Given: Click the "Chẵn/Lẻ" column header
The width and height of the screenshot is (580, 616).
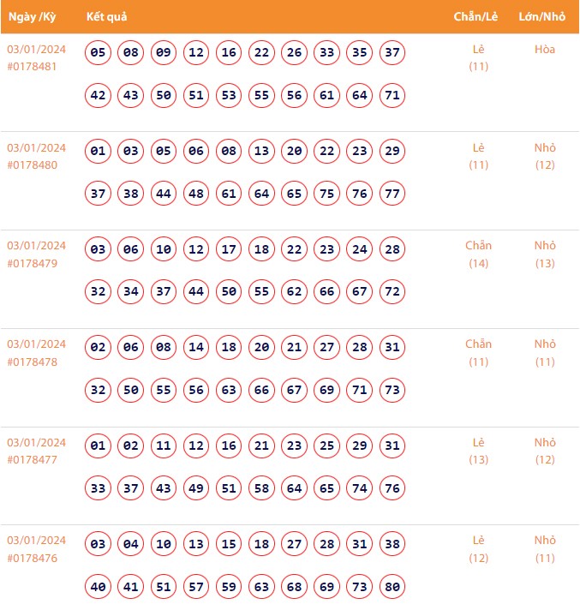Looking at the screenshot, I should pos(475,17).
